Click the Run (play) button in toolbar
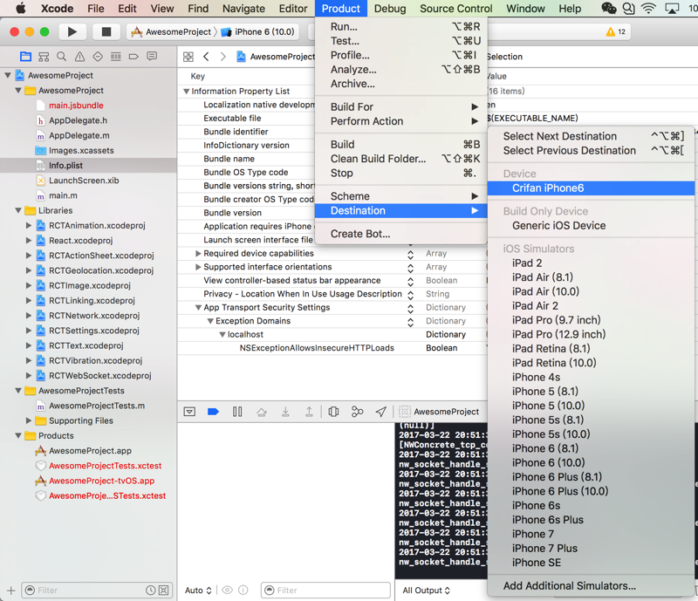698x601 pixels. [x=72, y=31]
